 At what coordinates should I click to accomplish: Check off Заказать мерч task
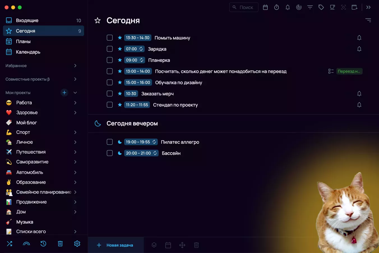110,94
